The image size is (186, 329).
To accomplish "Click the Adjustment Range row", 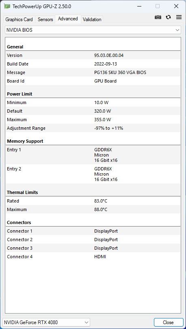I will [93, 128].
